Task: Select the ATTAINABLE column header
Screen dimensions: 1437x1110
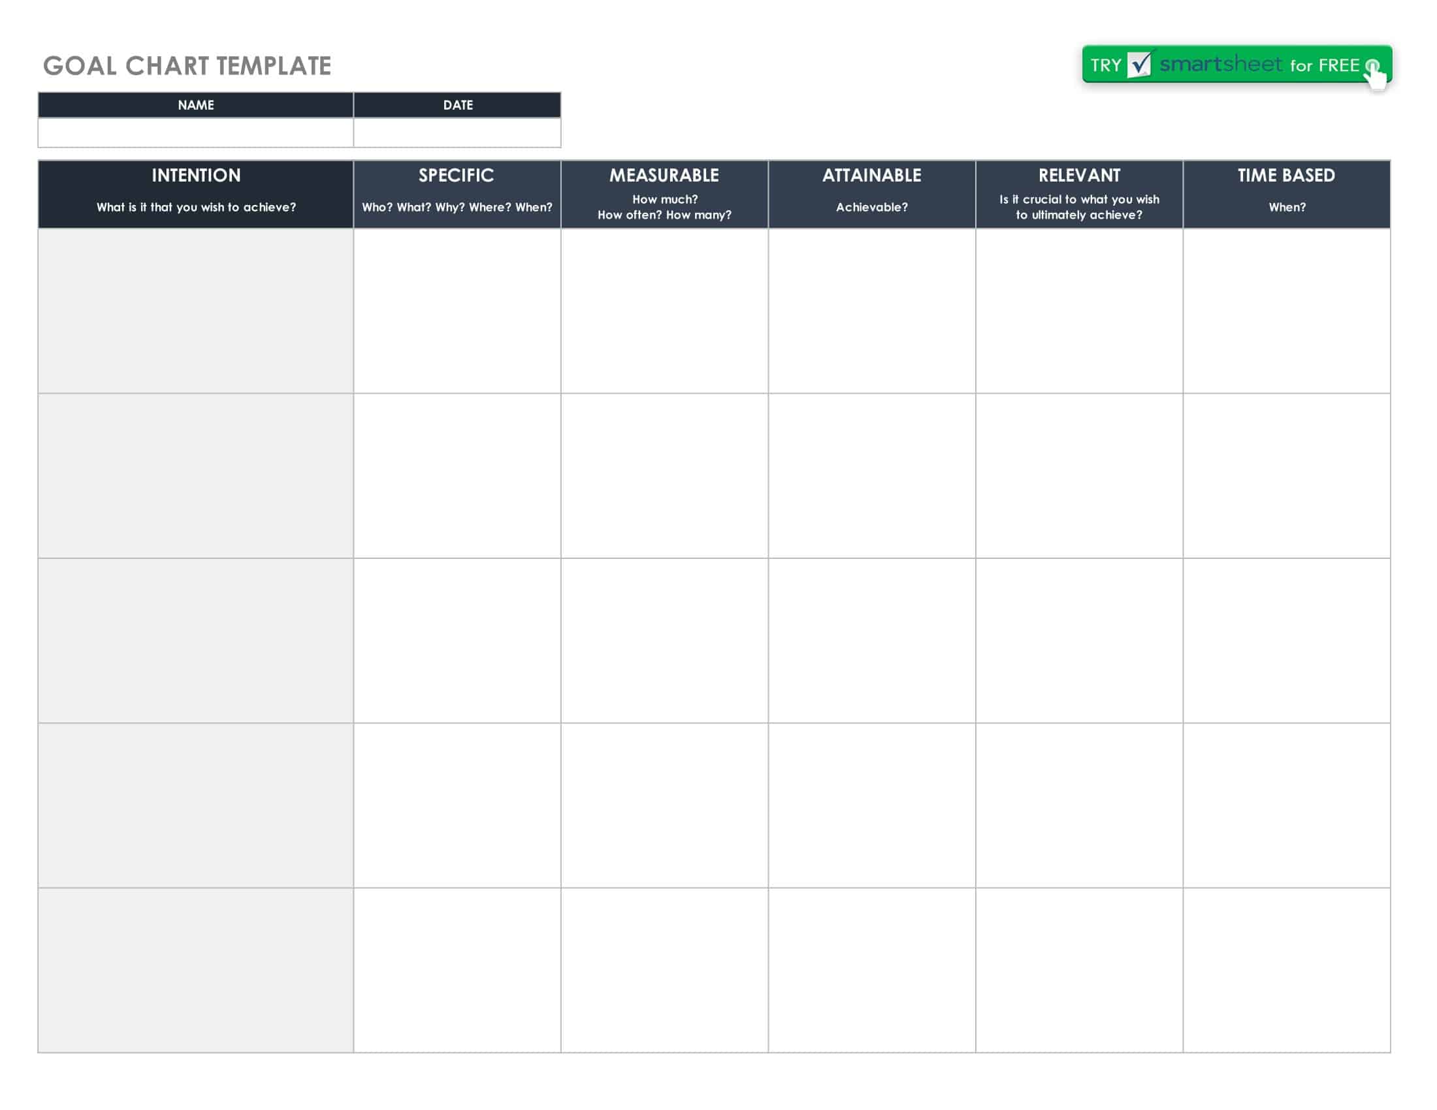Action: click(x=871, y=176)
